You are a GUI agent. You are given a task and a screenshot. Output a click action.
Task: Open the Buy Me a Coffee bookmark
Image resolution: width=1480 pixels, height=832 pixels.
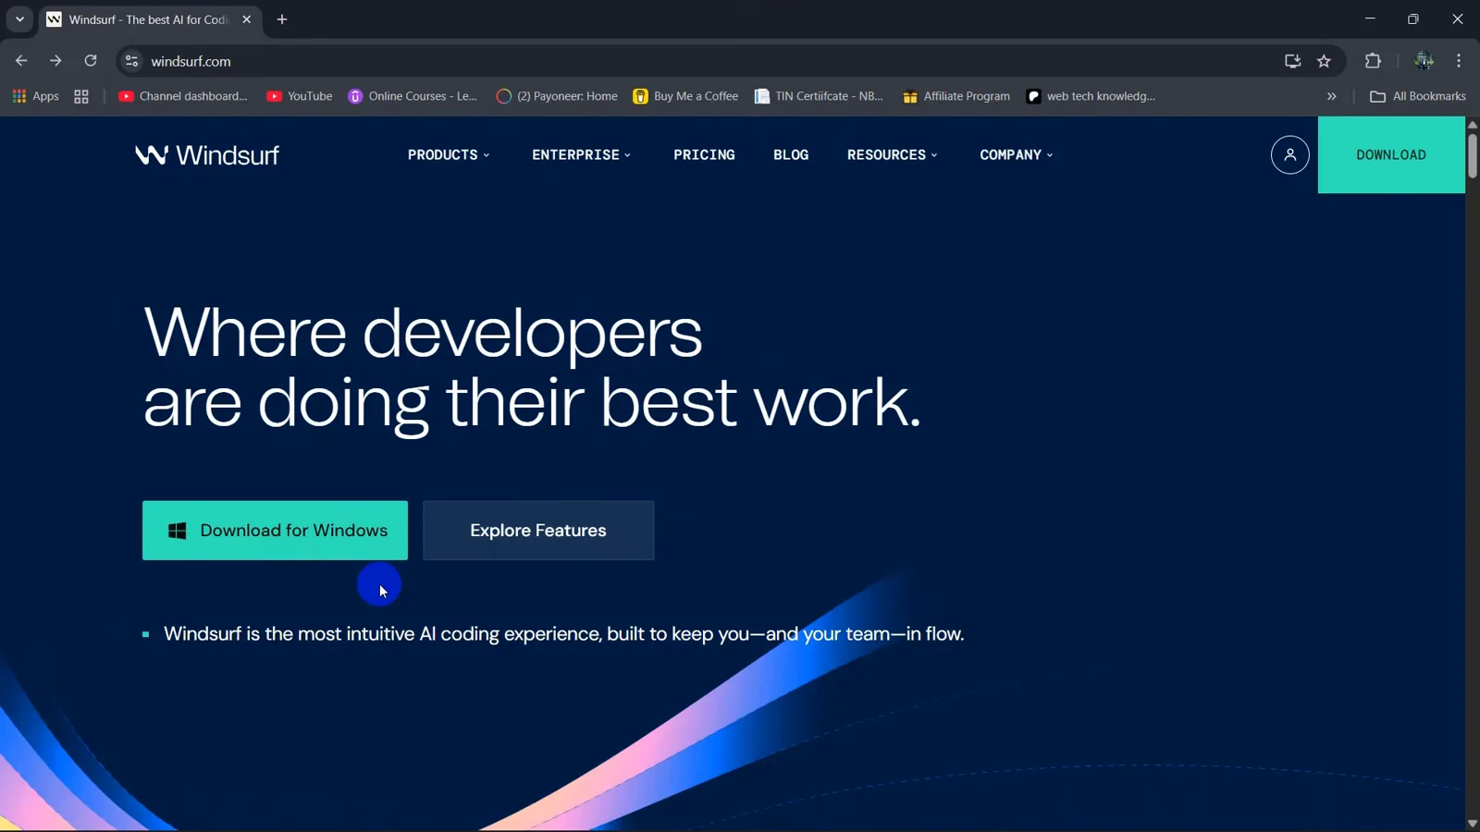coord(685,96)
